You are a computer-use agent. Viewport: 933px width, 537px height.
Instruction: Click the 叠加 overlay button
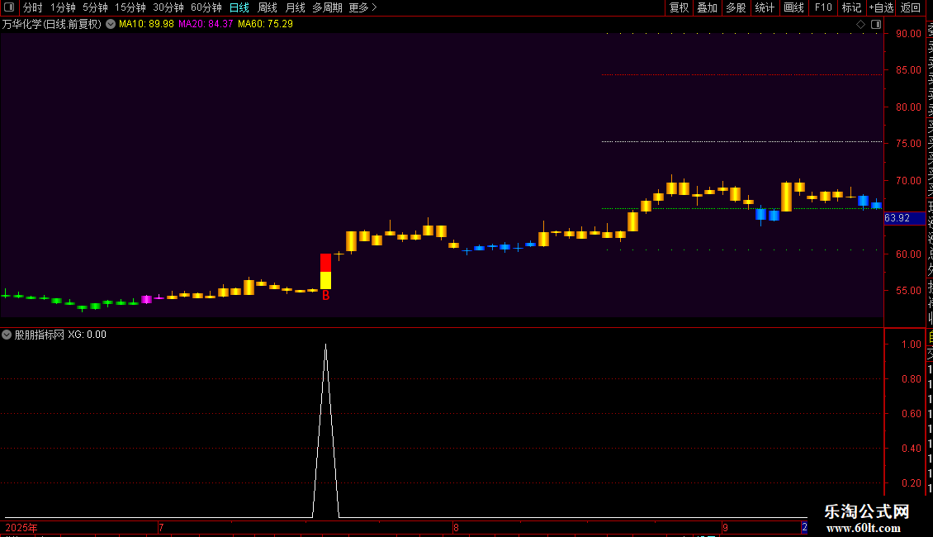click(x=707, y=7)
